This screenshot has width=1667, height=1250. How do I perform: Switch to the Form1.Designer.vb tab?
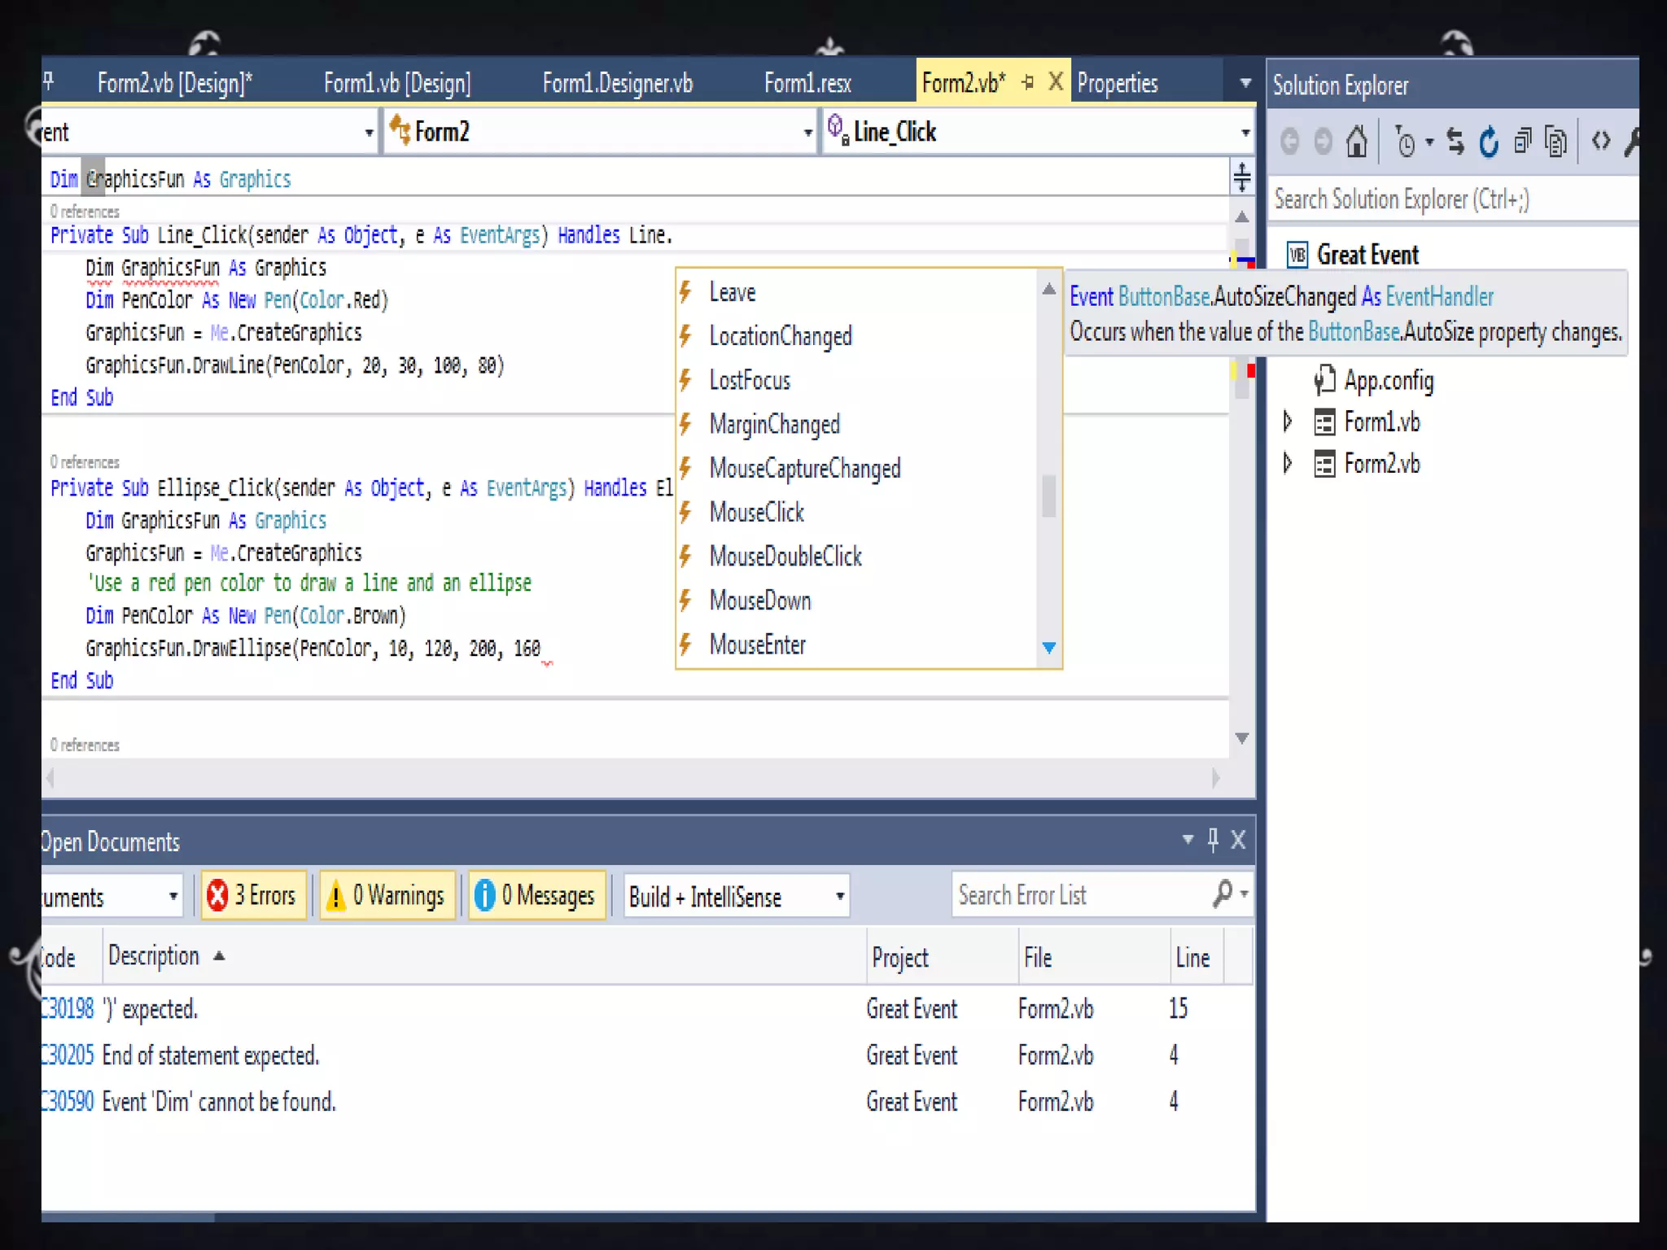pyautogui.click(x=617, y=82)
